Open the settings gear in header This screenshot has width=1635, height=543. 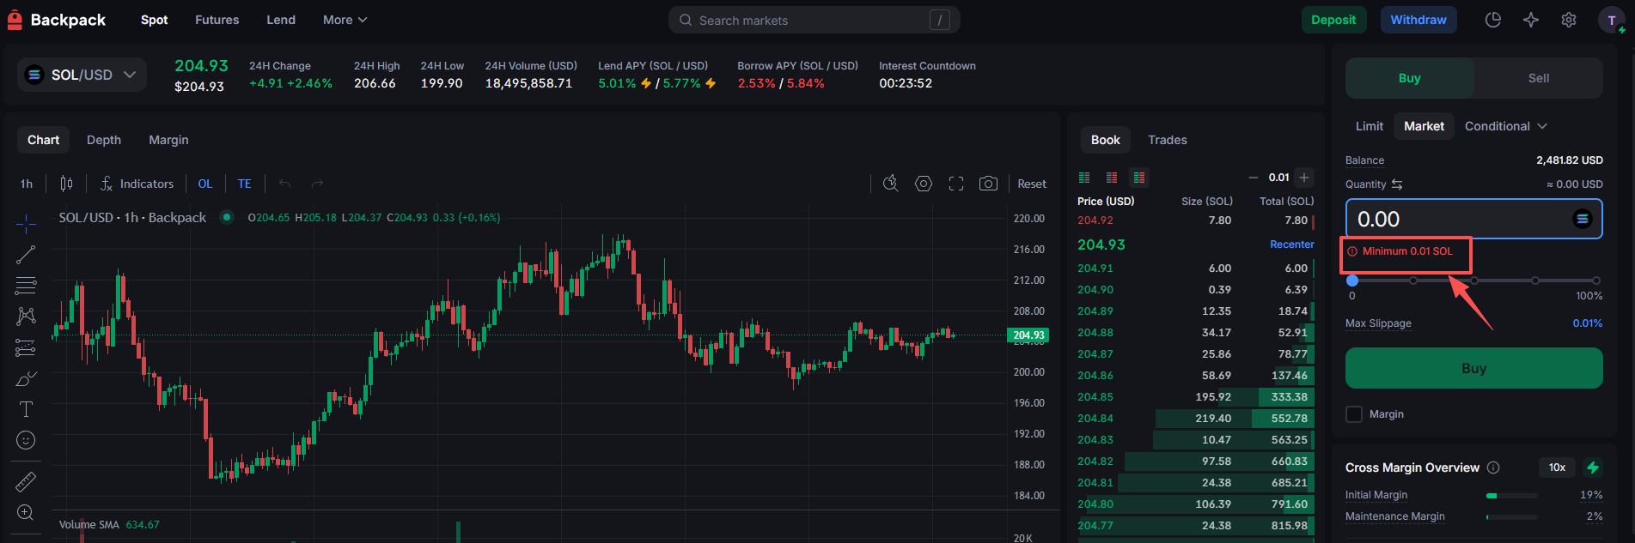point(1568,20)
